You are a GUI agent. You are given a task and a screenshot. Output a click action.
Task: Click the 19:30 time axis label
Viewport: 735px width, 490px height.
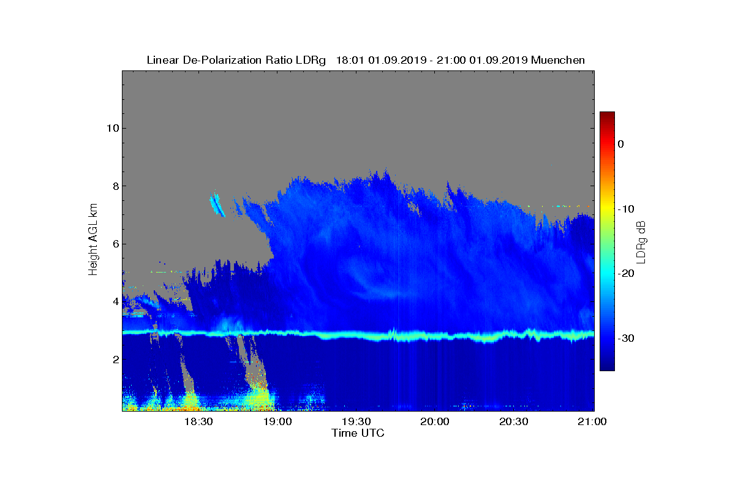click(x=356, y=422)
